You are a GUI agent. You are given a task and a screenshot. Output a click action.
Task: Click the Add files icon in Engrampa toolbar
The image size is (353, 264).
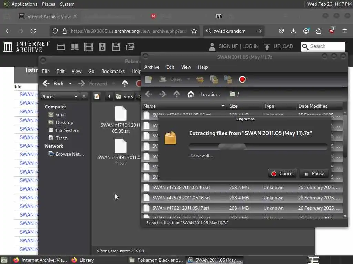click(214, 79)
